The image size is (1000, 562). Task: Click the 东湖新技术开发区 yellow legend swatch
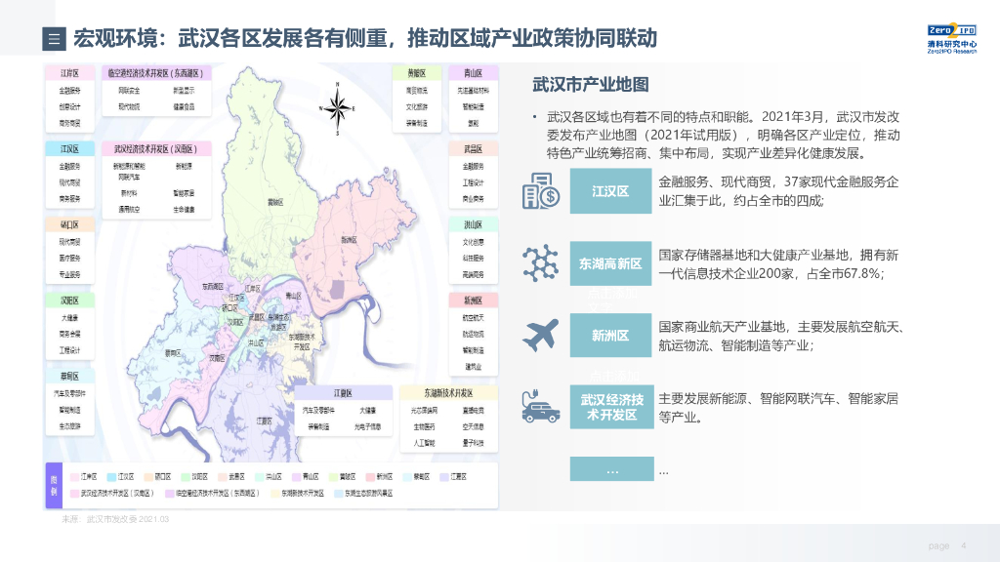(x=274, y=493)
